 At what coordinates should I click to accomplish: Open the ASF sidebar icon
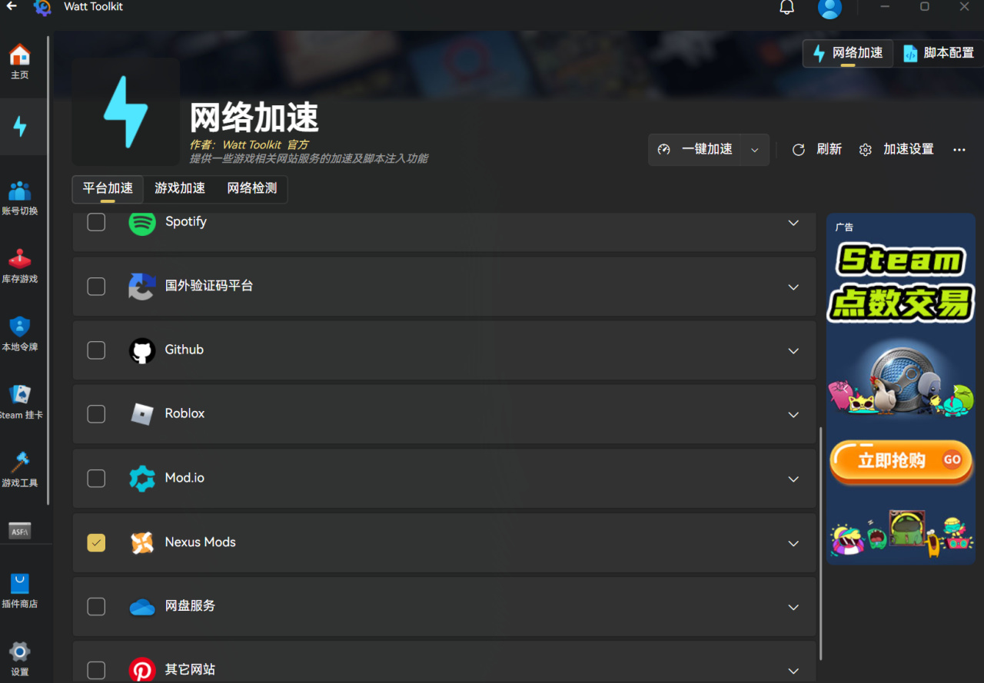coord(20,530)
